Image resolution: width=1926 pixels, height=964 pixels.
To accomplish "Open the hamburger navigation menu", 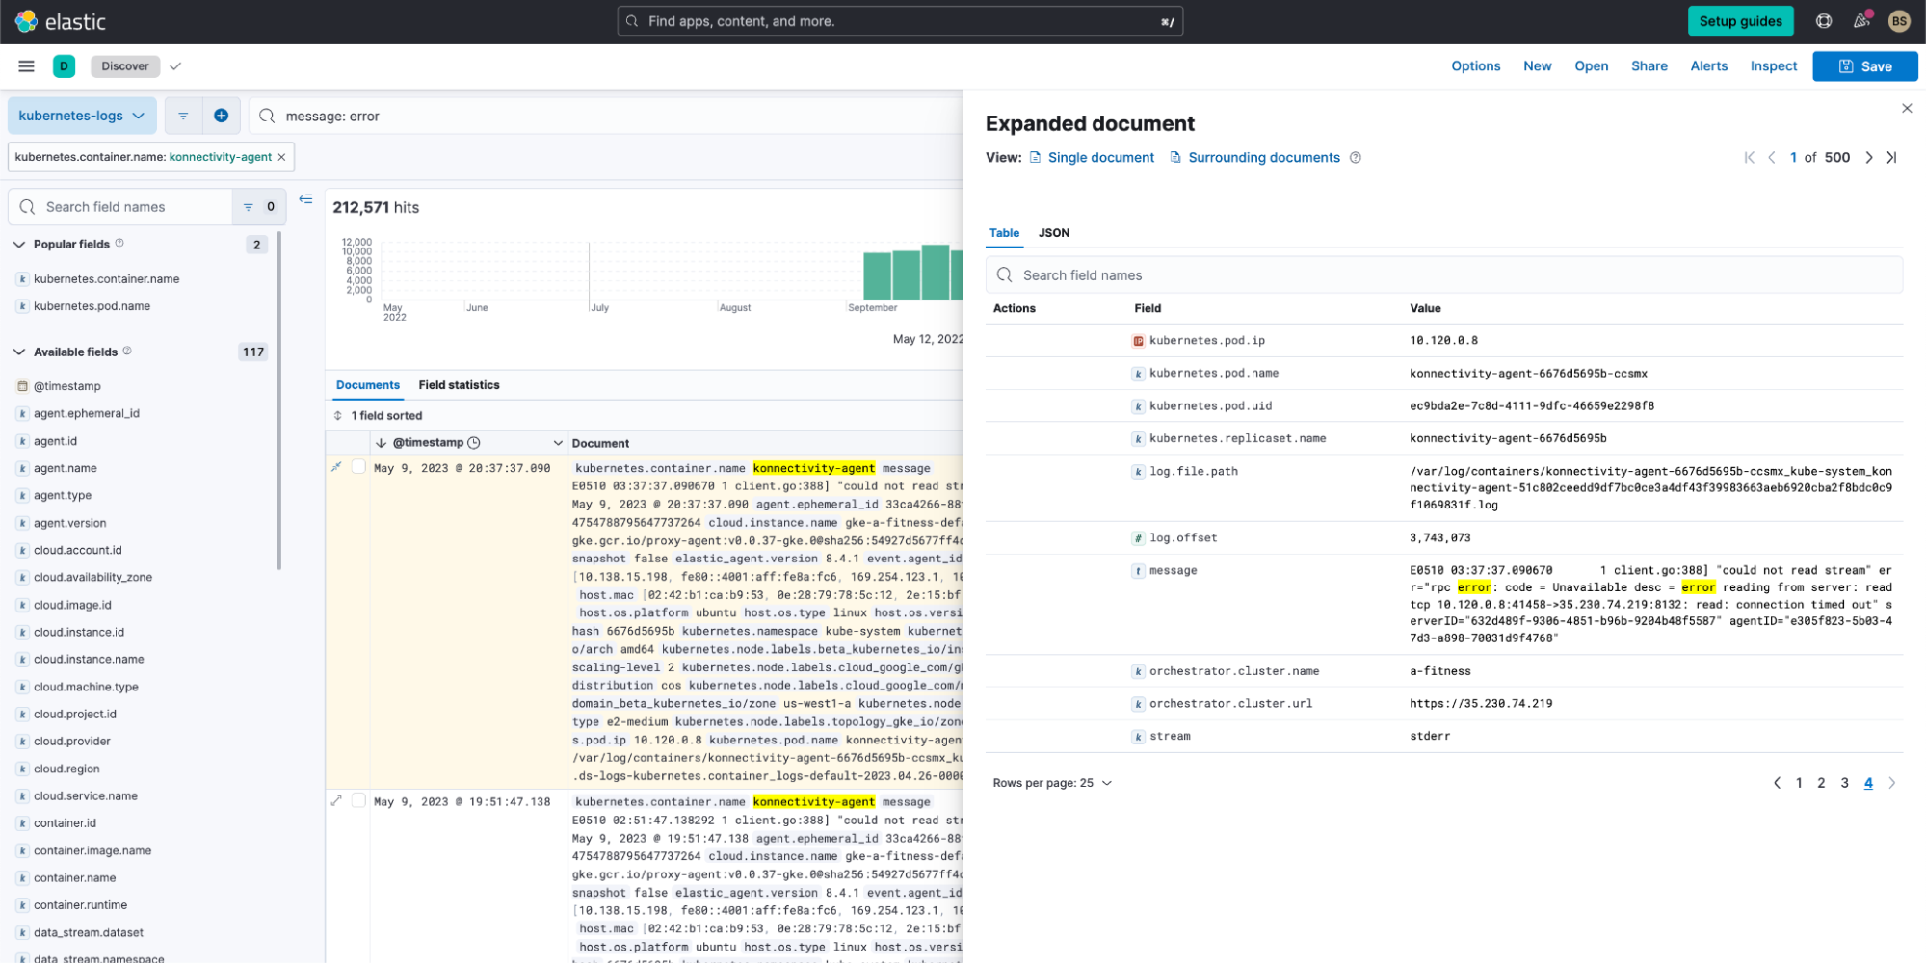I will (26, 66).
